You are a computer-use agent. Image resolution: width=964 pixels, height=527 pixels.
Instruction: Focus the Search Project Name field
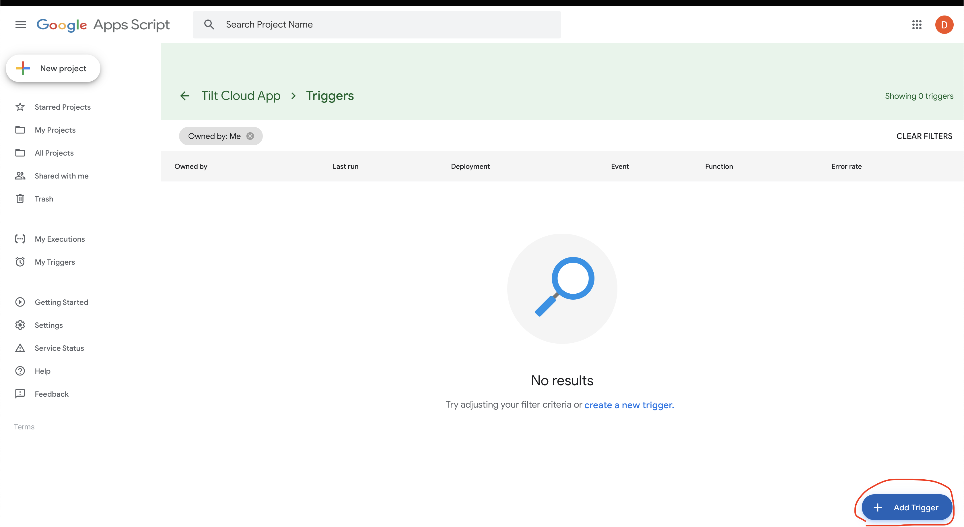377,25
